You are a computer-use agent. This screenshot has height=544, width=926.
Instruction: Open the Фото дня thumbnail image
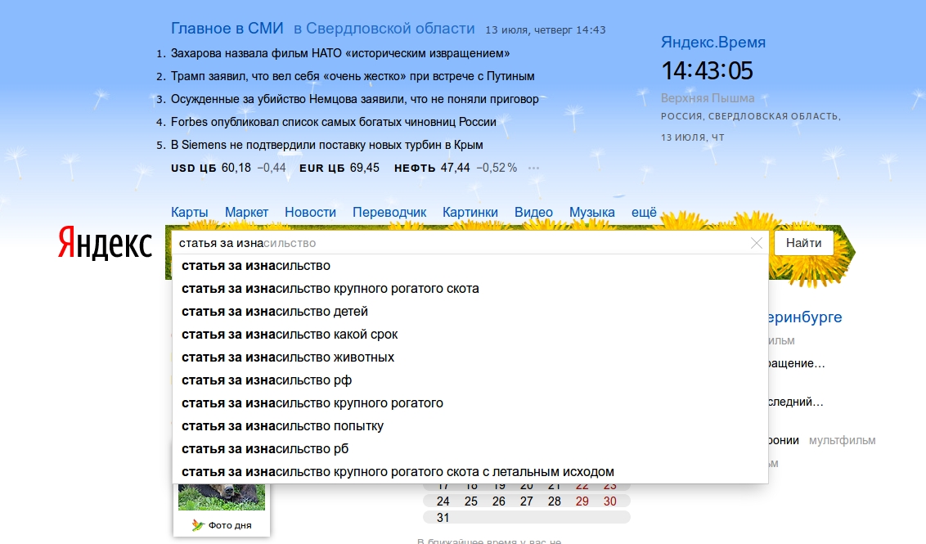(222, 497)
